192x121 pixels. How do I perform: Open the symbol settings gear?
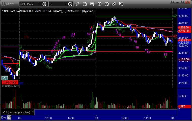[44, 4]
